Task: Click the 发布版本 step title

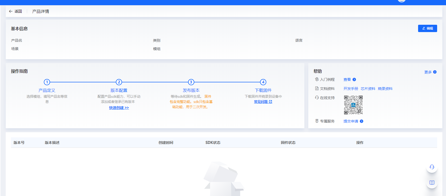Action: click(x=191, y=90)
